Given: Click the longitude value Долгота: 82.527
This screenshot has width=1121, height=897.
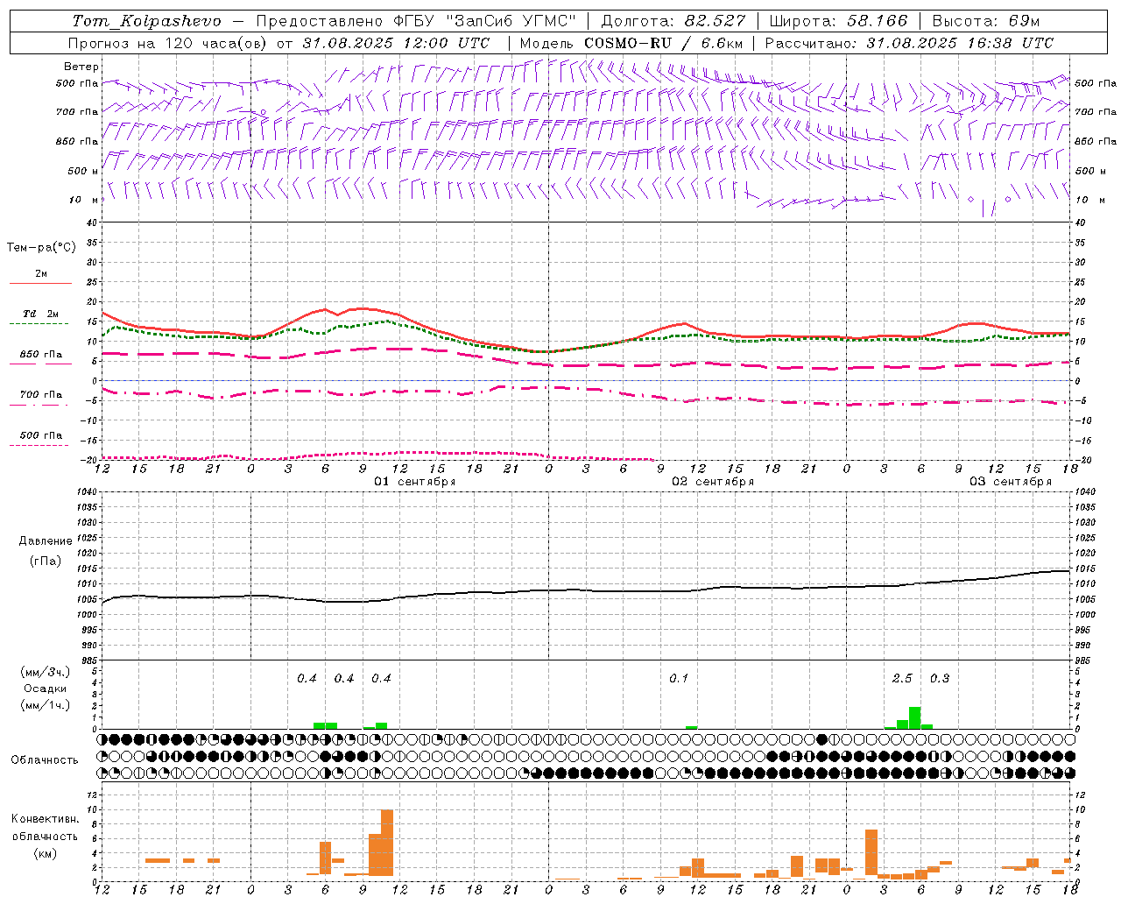Looking at the screenshot, I should (673, 21).
